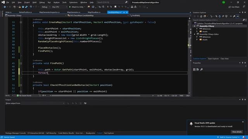Click the Solution Explorer Collapse All icon
248x139 pixels.
[x=223, y=16]
